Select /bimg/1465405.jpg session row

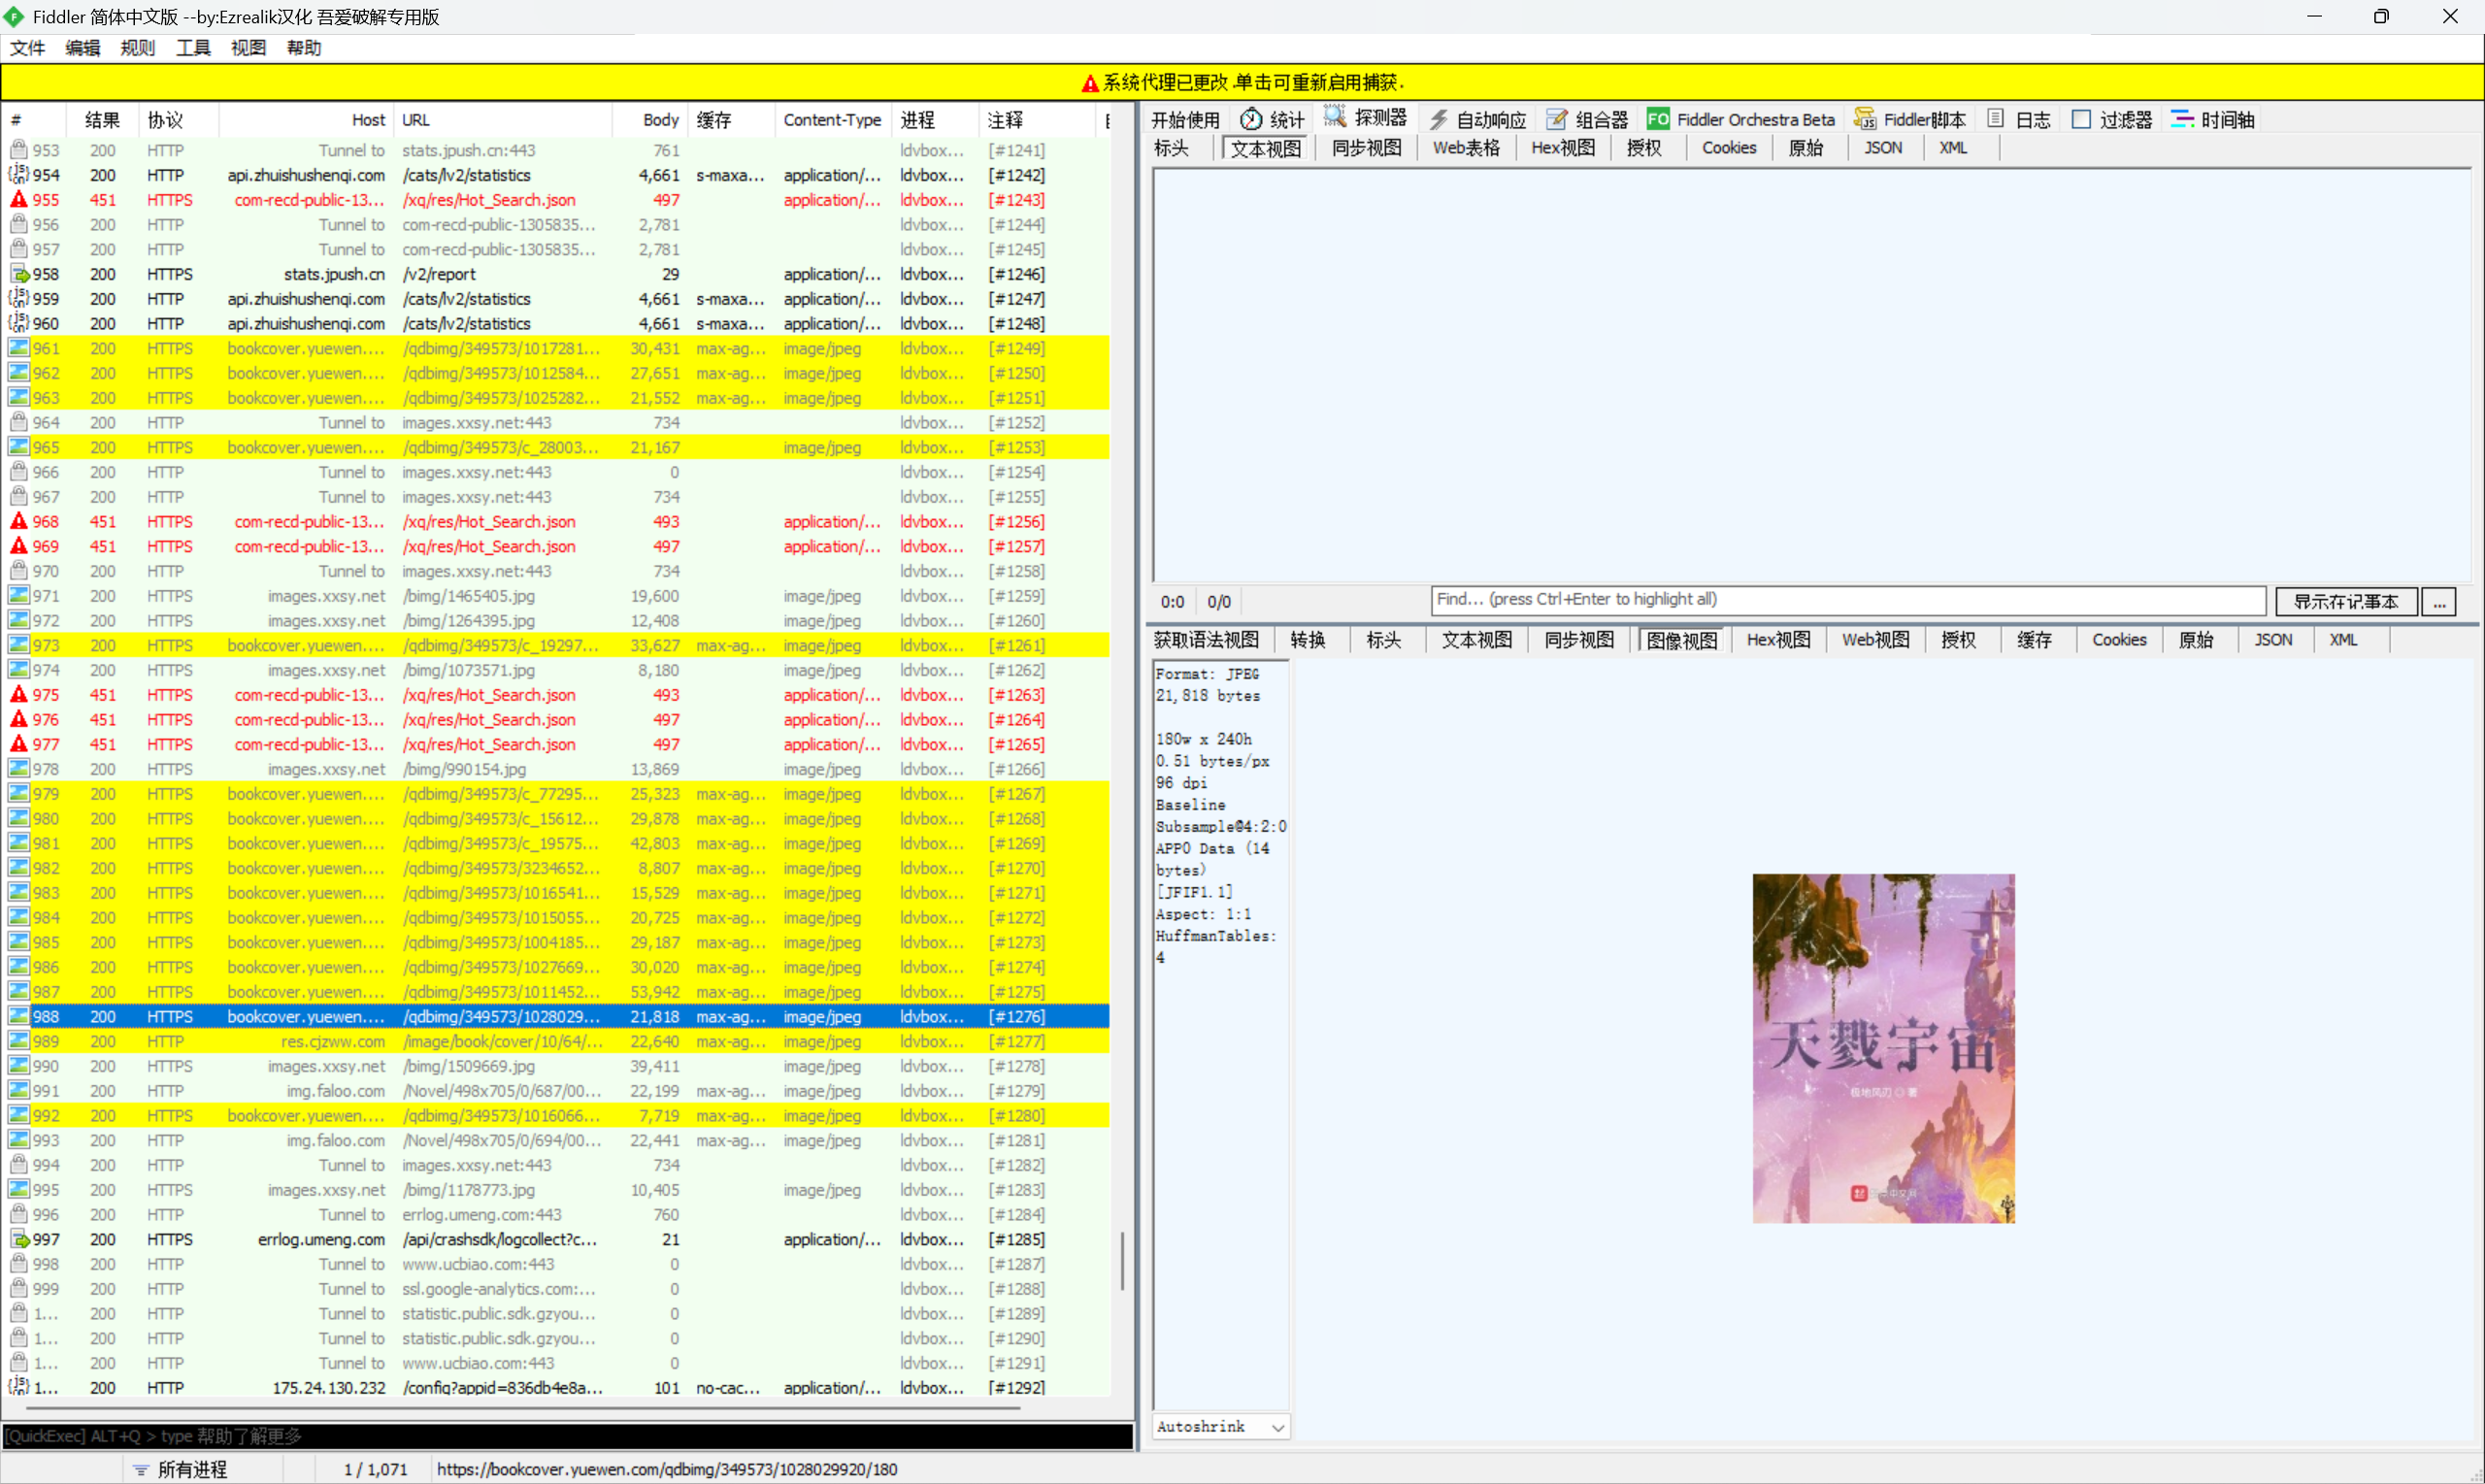pyautogui.click(x=556, y=596)
